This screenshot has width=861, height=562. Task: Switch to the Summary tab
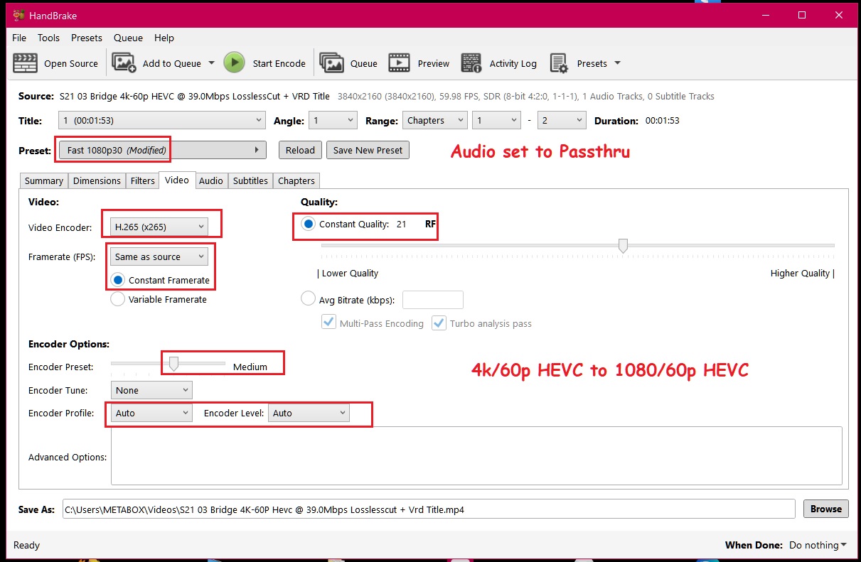(44, 180)
